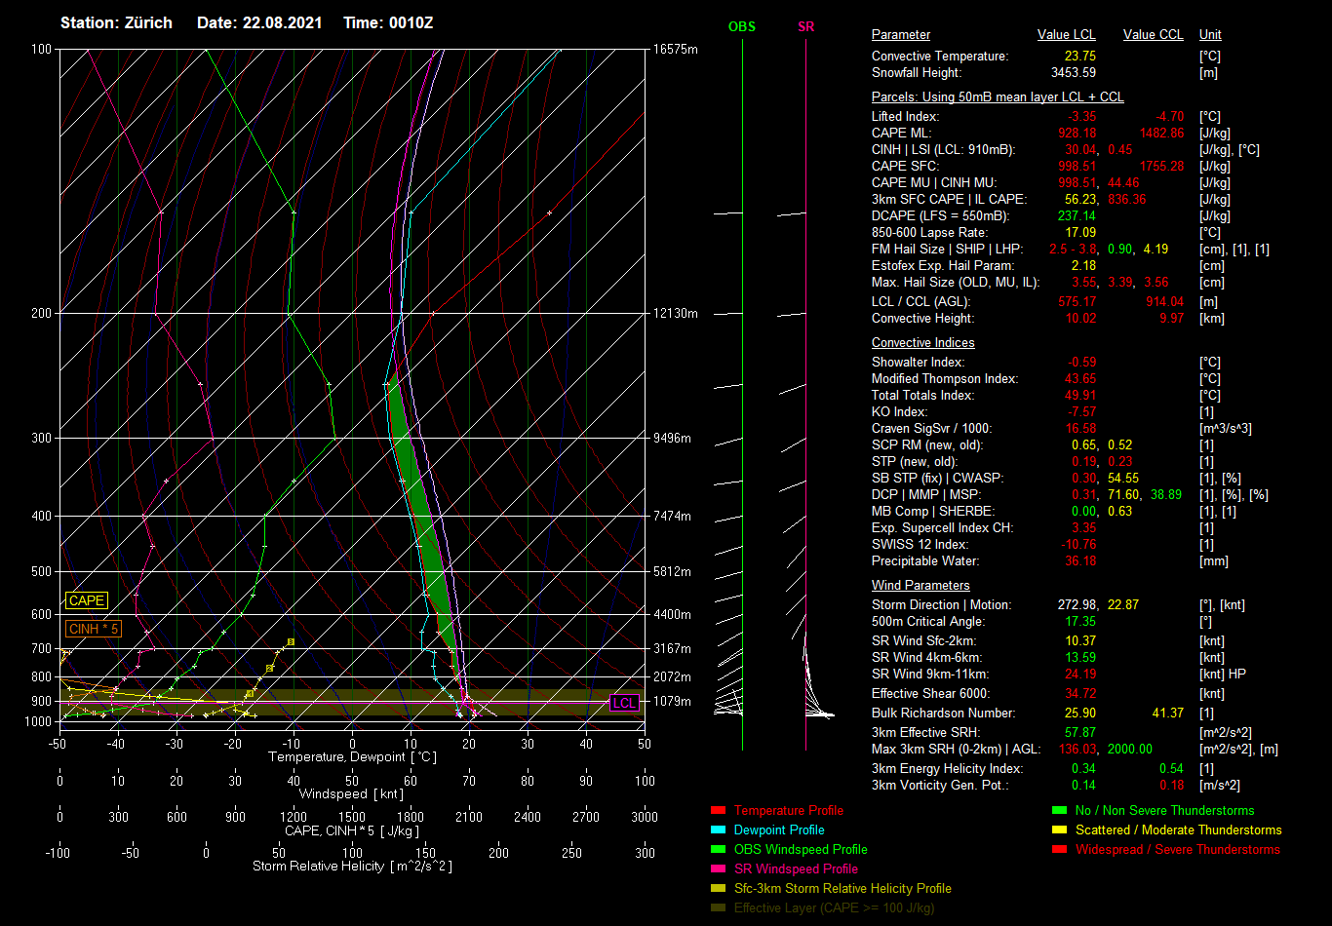
Task: Select the magenta SR Windspeed Profile swatch
Action: click(x=719, y=869)
